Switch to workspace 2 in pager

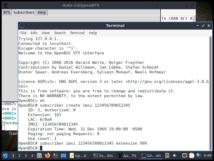[19, 155]
